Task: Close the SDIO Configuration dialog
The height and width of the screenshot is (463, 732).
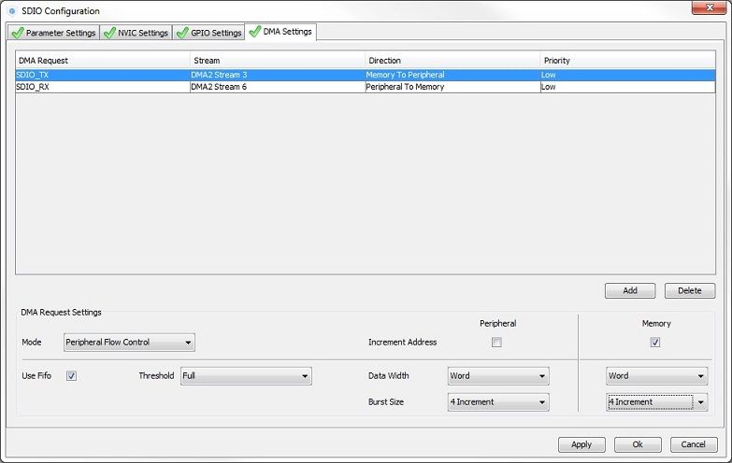Action: click(x=709, y=7)
